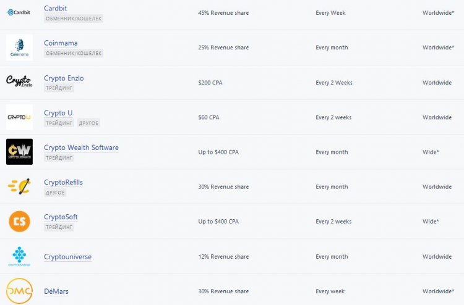Click the CryptoRefills logo icon
Viewport: 464px width, 305px height.
point(19,186)
